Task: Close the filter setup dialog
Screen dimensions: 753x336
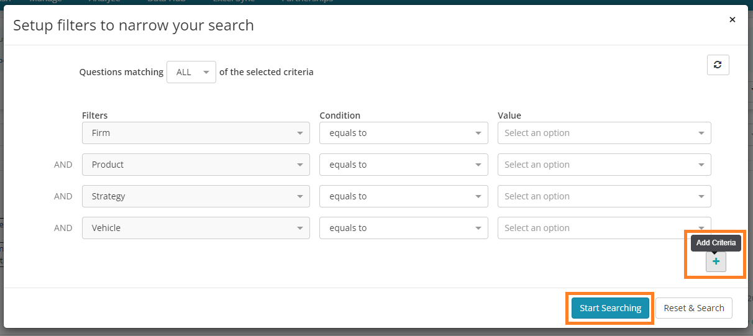Action: [x=732, y=19]
